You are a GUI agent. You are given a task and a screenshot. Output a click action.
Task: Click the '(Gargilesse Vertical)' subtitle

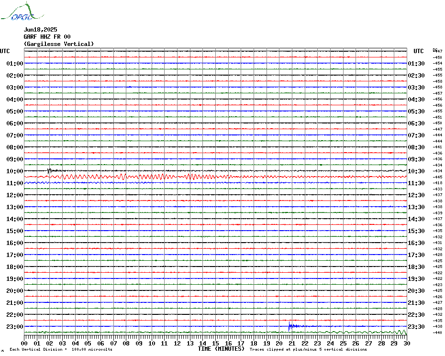click(x=59, y=44)
